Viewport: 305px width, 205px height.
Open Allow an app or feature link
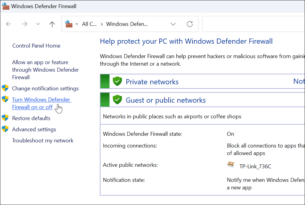coord(45,70)
